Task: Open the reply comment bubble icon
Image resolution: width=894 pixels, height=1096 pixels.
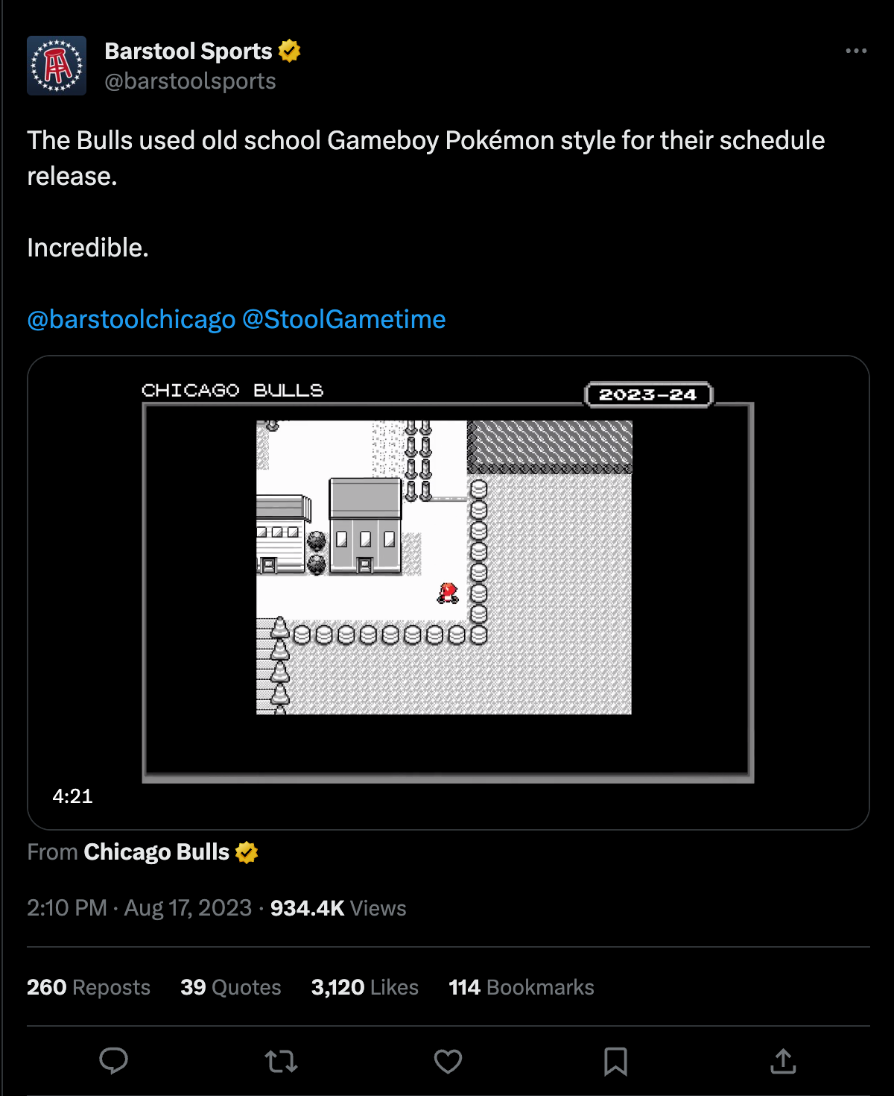Action: point(114,1060)
